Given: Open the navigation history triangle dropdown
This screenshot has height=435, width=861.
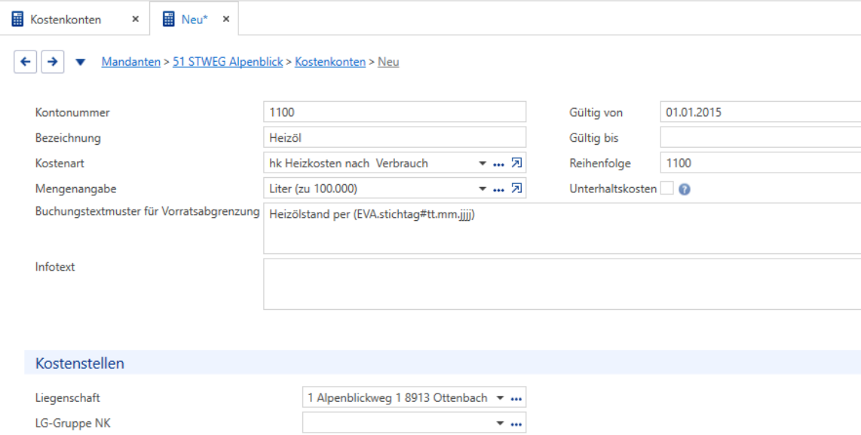Looking at the screenshot, I should click(80, 63).
